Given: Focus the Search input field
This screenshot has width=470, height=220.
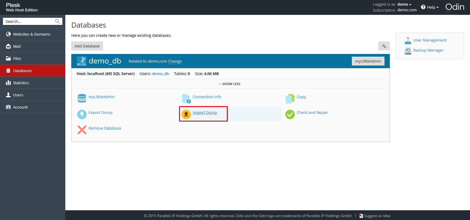Looking at the screenshot, I should coord(29,21).
